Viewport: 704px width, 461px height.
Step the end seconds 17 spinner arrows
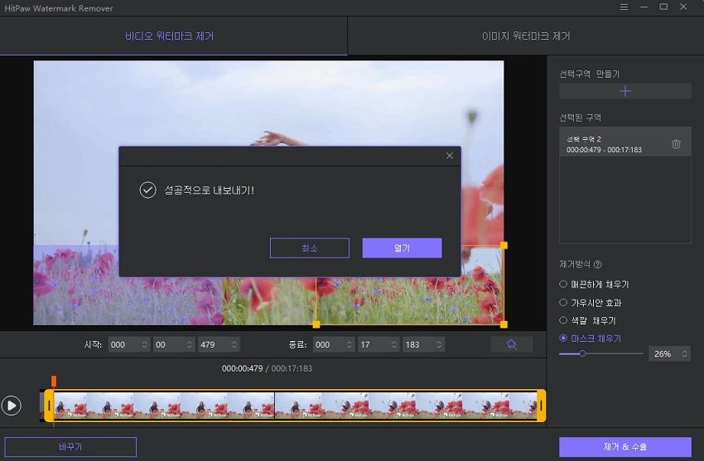(394, 344)
